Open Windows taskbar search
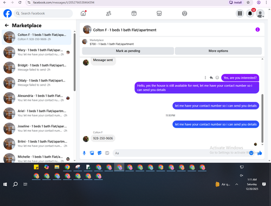This screenshot has height=206, width=271. tap(15, 184)
